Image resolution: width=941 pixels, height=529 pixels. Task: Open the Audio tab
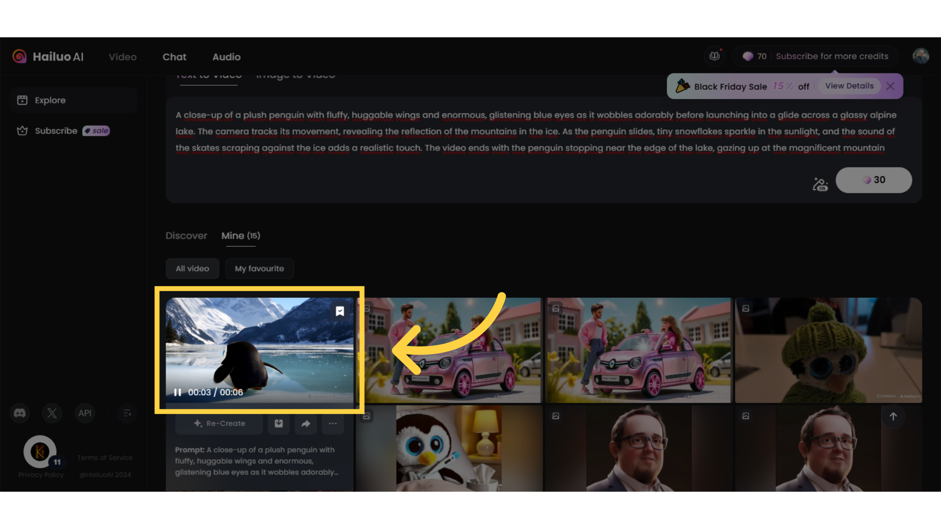pos(226,57)
